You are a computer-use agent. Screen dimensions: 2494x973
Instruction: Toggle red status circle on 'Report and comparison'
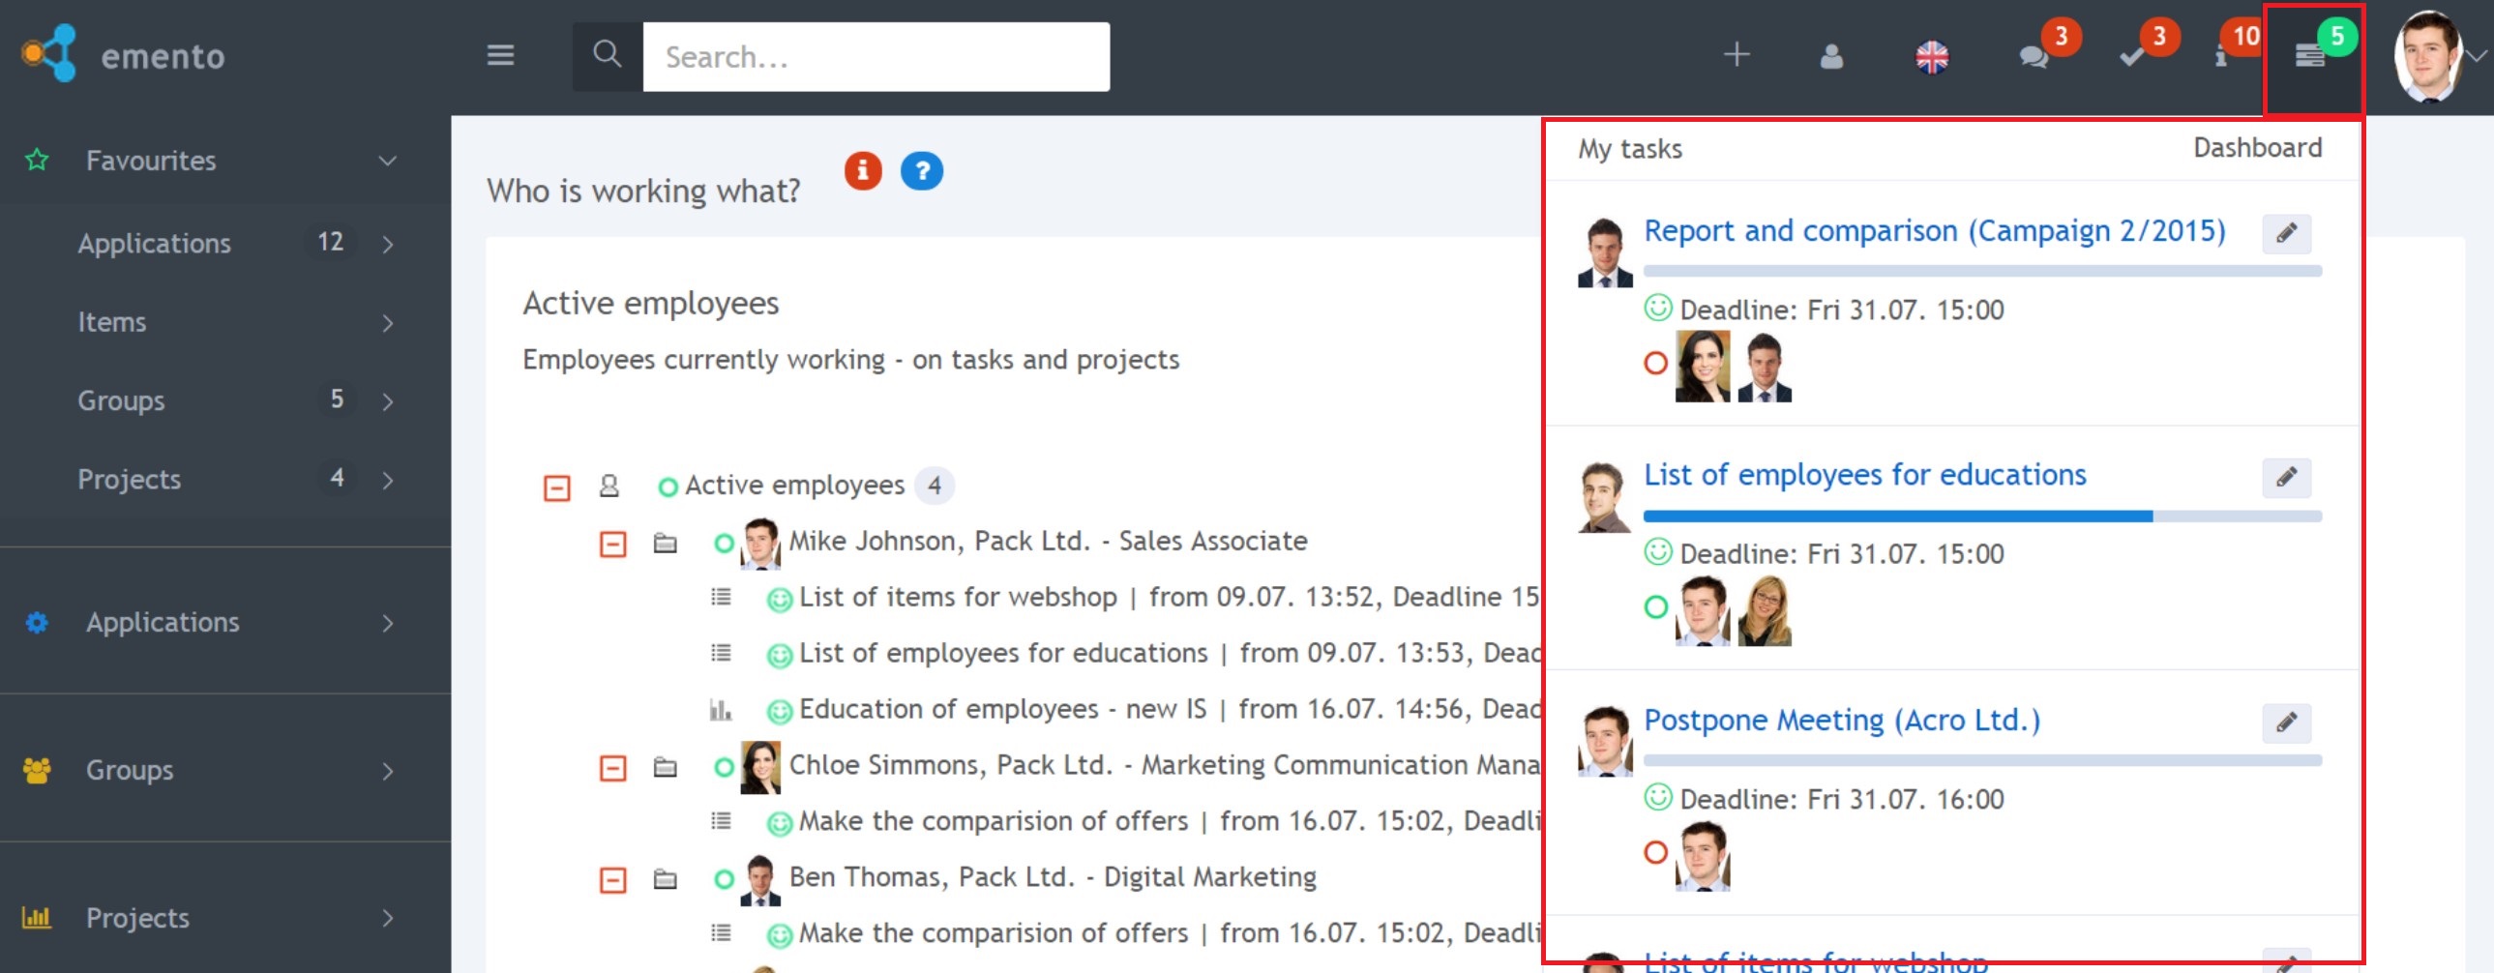pos(1655,363)
